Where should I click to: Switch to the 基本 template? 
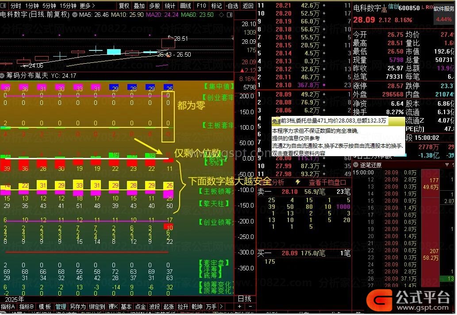click(x=126, y=307)
